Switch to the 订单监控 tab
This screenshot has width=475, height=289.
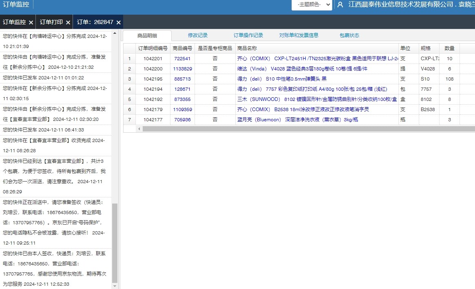pyautogui.click(x=14, y=22)
